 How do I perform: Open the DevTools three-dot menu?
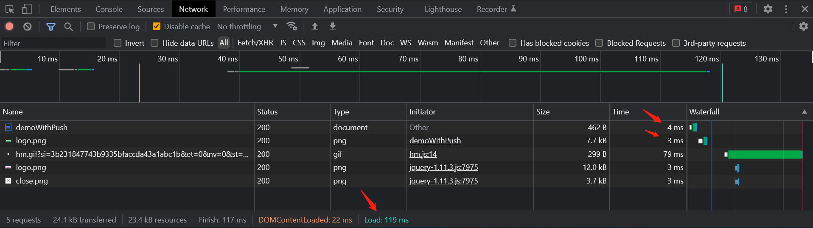[x=786, y=9]
